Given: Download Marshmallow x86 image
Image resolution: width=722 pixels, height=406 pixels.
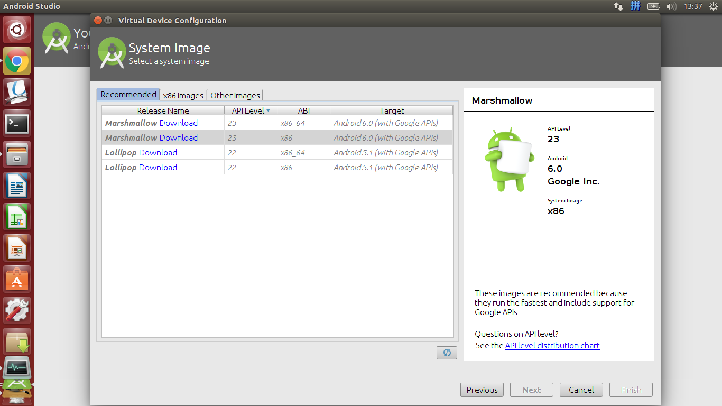Looking at the screenshot, I should click(179, 137).
